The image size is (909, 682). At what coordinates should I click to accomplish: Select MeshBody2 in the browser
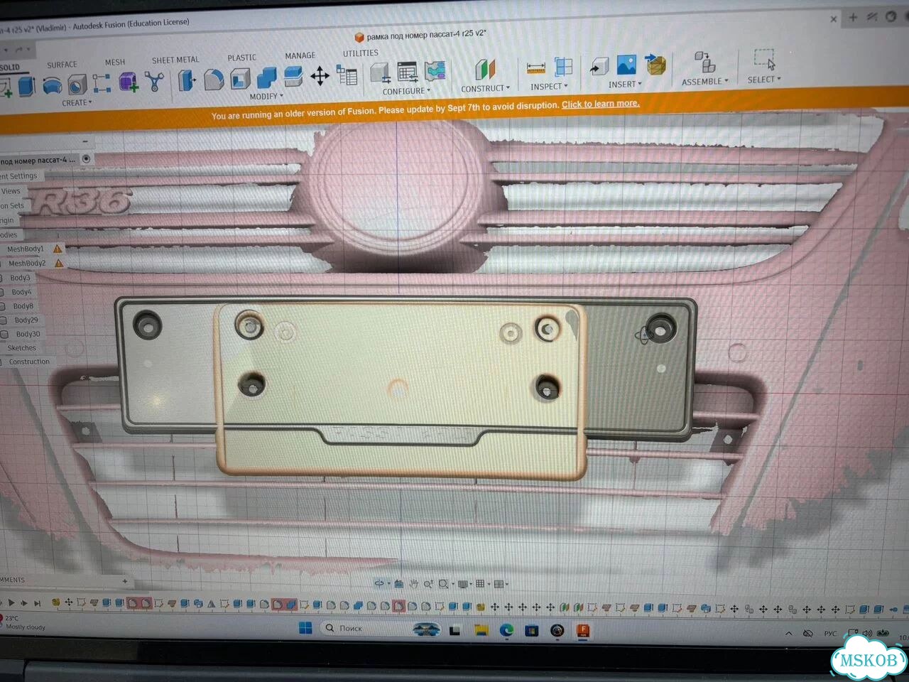click(x=27, y=264)
